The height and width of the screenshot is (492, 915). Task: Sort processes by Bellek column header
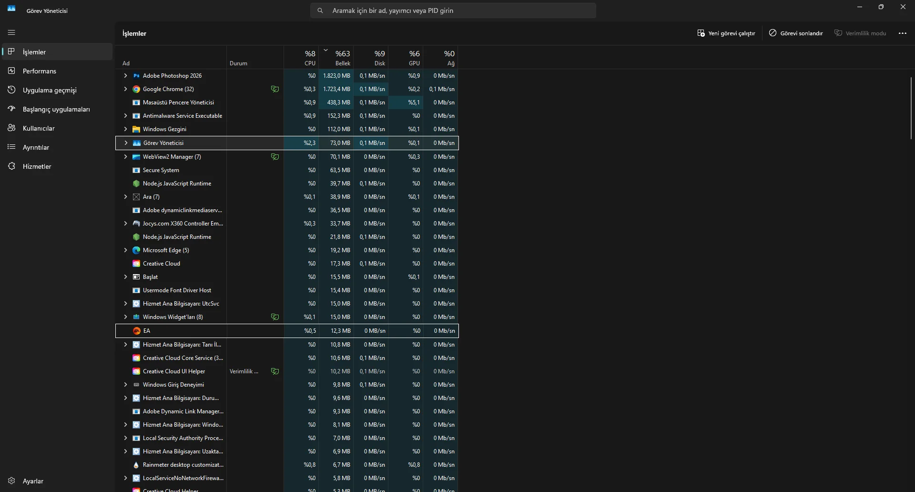(x=336, y=57)
